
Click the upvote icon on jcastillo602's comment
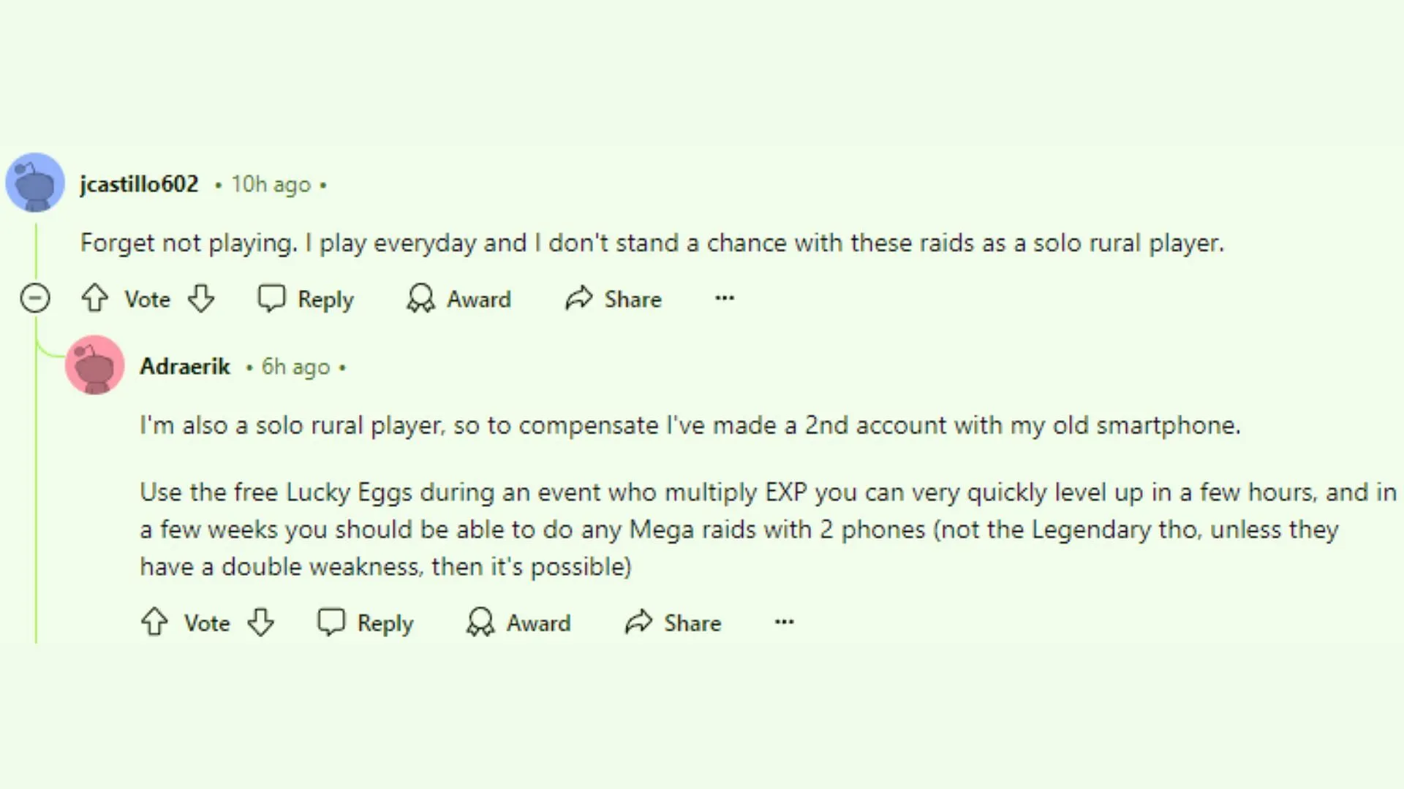(x=94, y=299)
